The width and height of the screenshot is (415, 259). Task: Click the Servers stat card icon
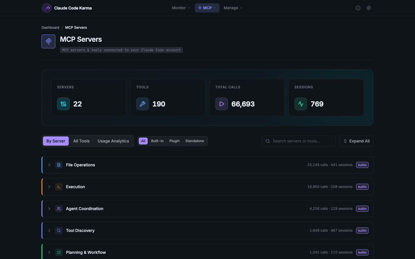63,104
